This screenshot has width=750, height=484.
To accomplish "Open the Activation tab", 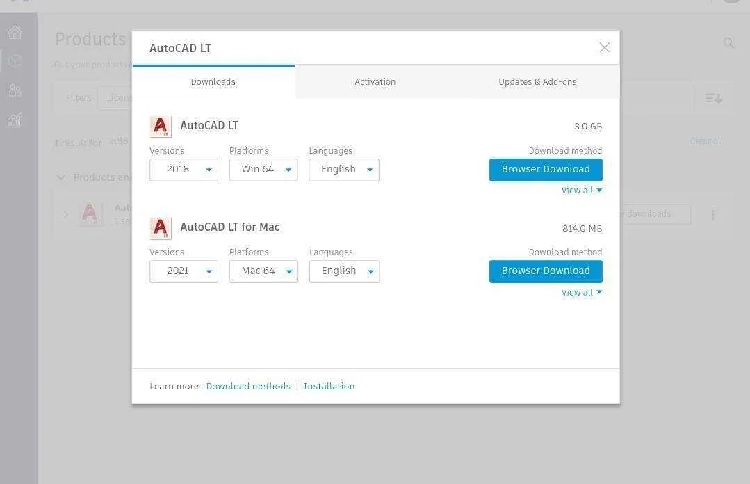I will pyautogui.click(x=375, y=82).
